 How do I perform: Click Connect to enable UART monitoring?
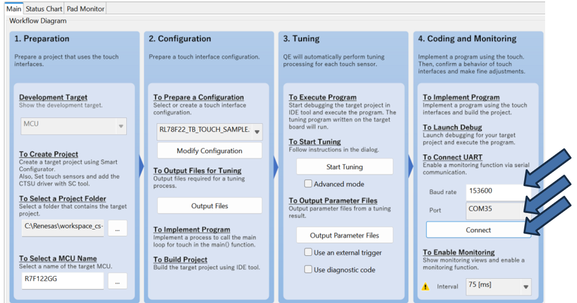(478, 230)
